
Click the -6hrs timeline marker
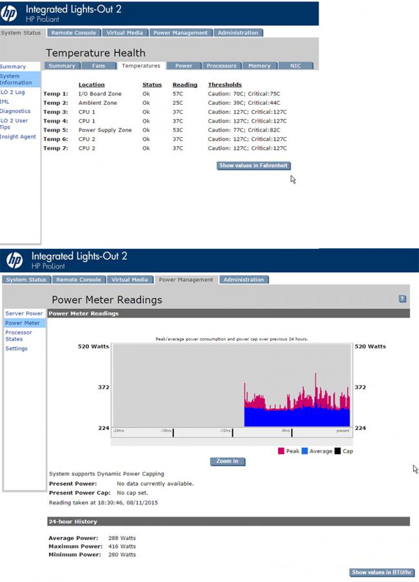292,432
